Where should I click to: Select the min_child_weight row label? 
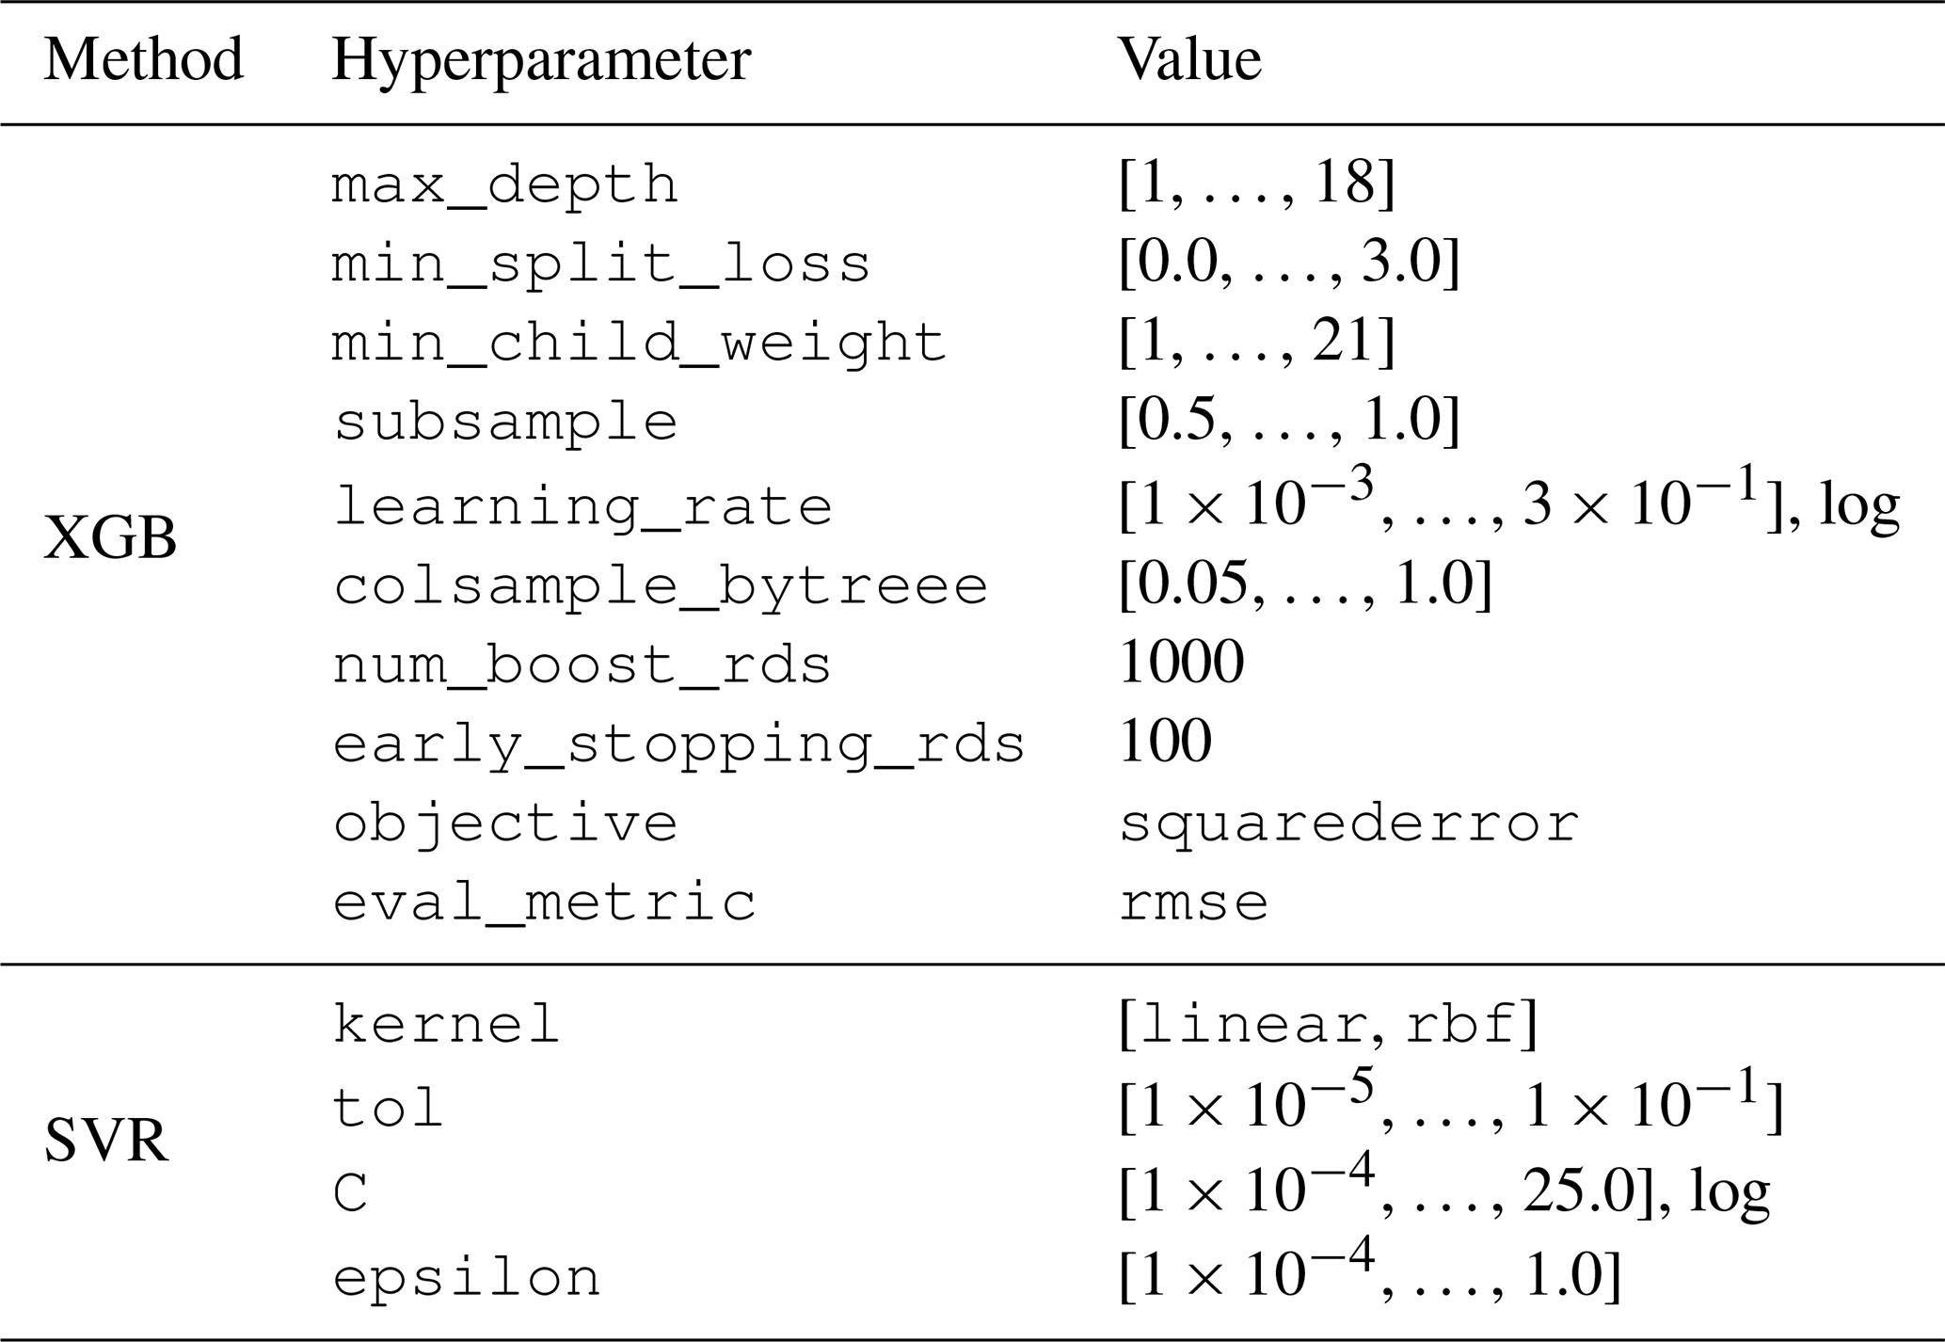point(639,343)
